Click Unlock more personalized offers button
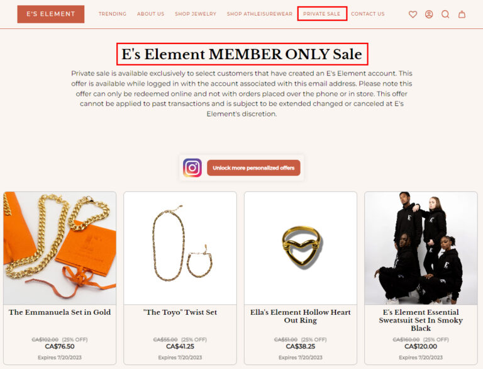The height and width of the screenshot is (369, 483). pos(253,168)
